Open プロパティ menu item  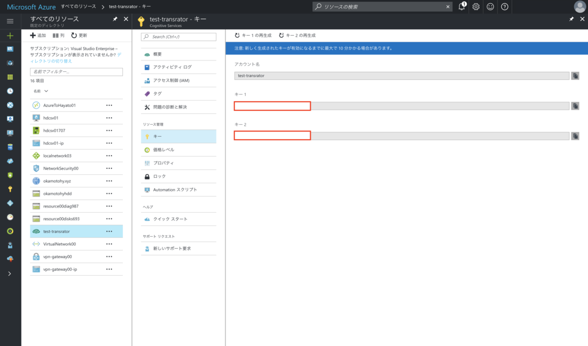tap(179, 163)
